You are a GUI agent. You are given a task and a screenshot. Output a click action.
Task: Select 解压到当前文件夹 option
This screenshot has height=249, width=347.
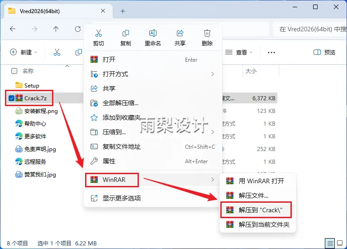pos(258,225)
